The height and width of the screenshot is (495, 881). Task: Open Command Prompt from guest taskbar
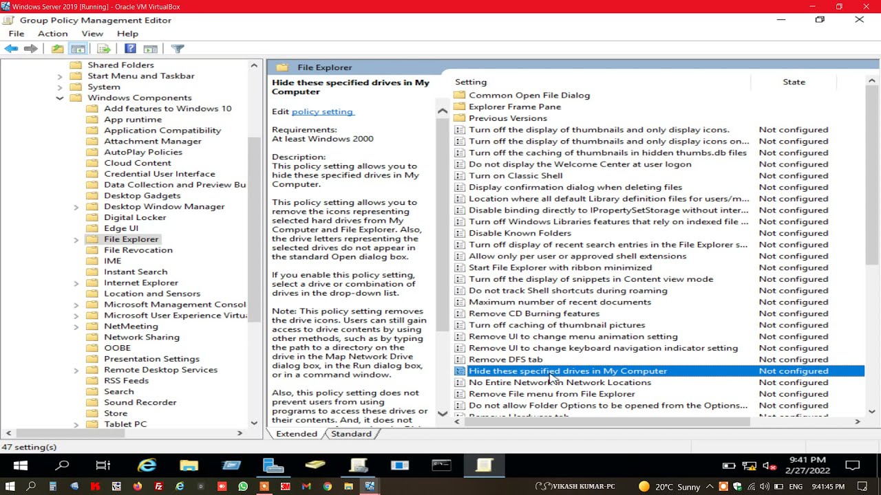click(x=441, y=465)
